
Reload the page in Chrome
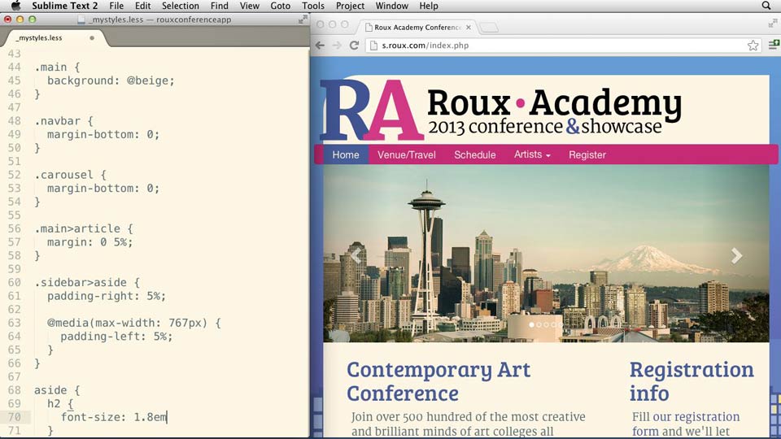(354, 46)
